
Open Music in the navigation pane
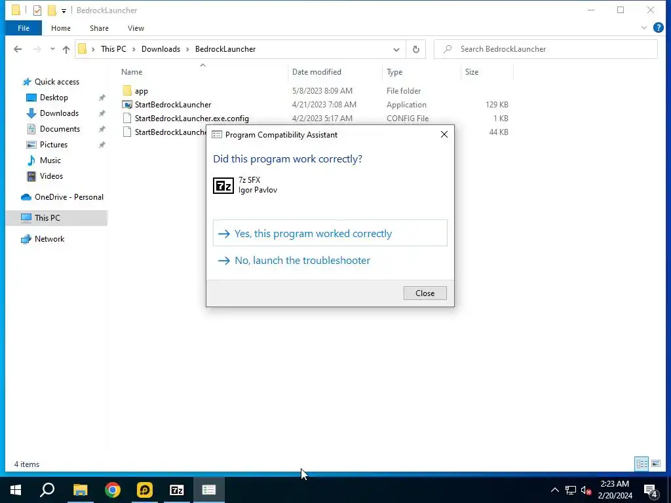(50, 160)
